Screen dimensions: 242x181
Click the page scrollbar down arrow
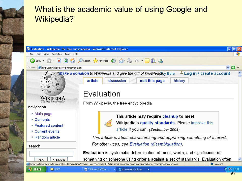coord(240,159)
